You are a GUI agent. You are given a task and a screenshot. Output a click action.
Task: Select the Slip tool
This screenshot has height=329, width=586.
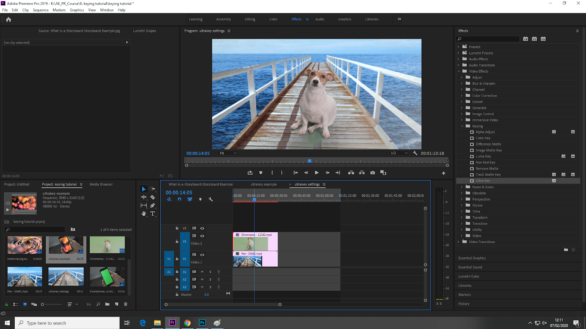(144, 205)
